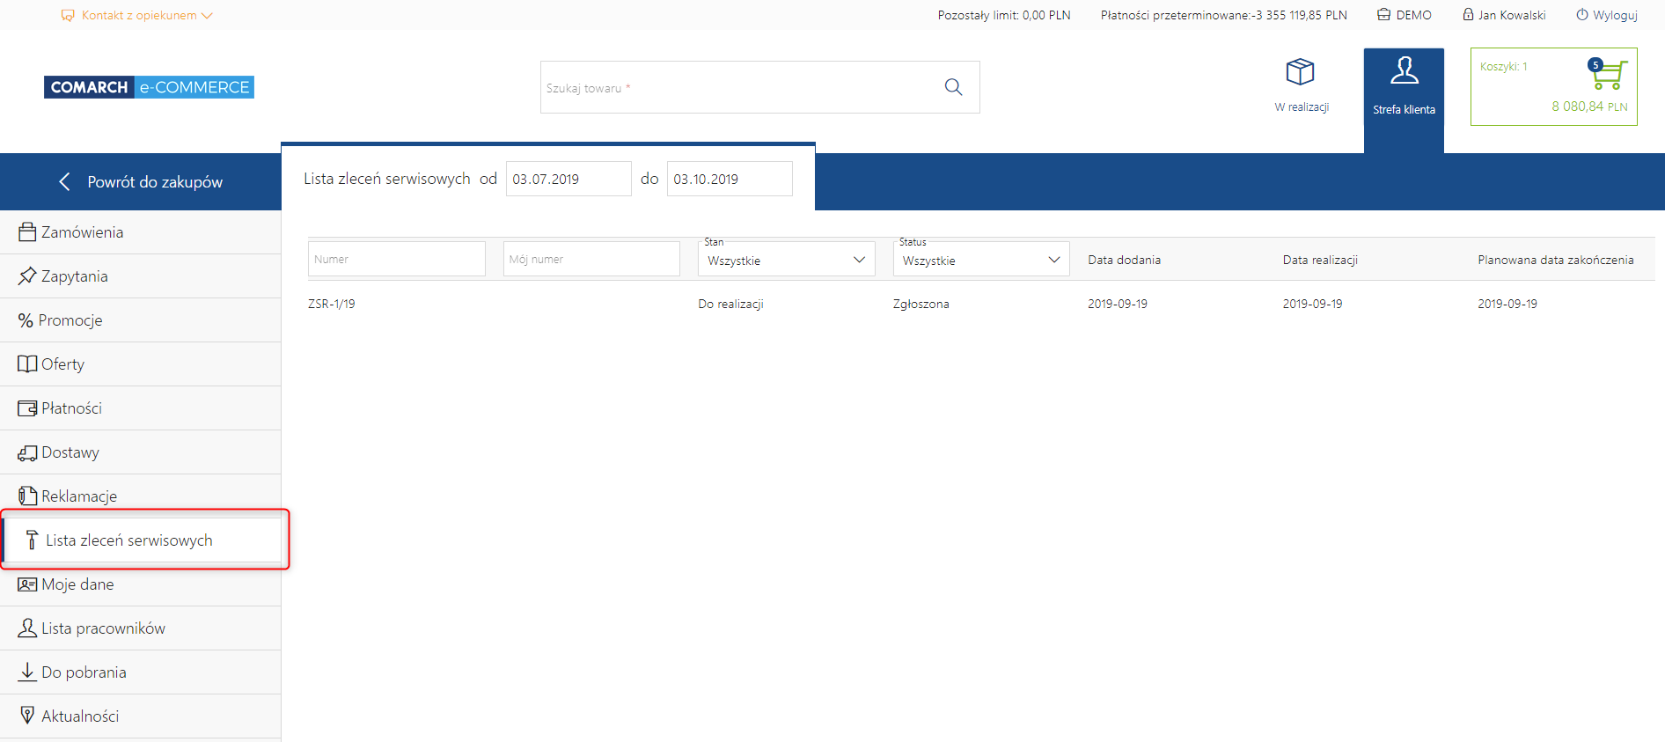
Task: Click the end date field 03.10.2019
Action: click(730, 179)
